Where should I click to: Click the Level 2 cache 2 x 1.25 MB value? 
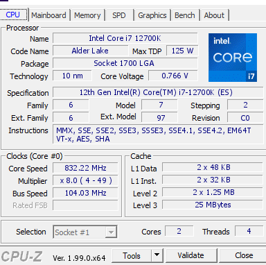pos(213,192)
